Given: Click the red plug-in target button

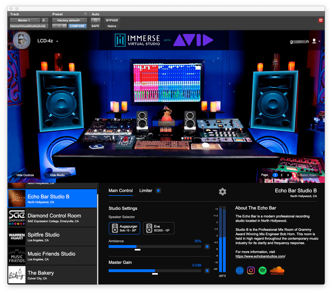Looking at the screenshot, I should click(x=320, y=20).
